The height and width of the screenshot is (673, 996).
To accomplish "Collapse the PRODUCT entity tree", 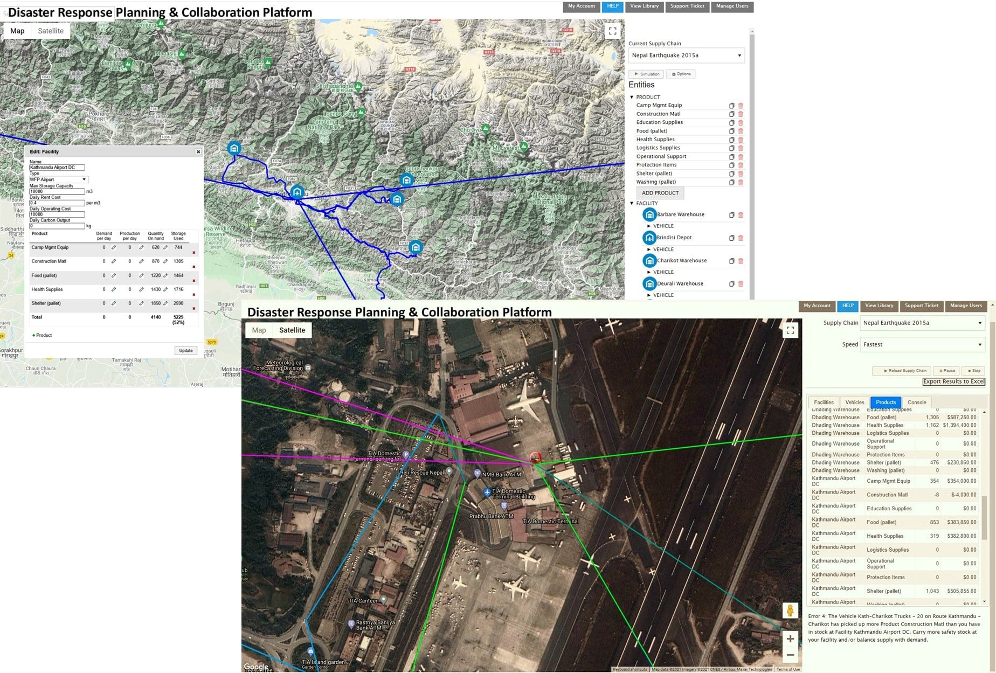I will pos(632,98).
